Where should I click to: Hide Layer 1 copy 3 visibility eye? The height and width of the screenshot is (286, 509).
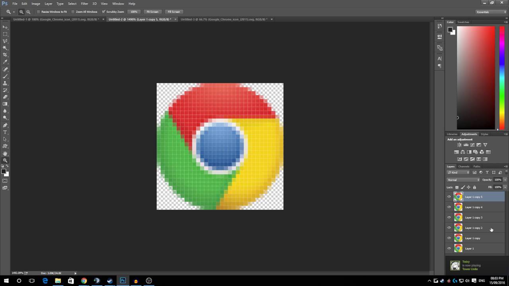(449, 217)
